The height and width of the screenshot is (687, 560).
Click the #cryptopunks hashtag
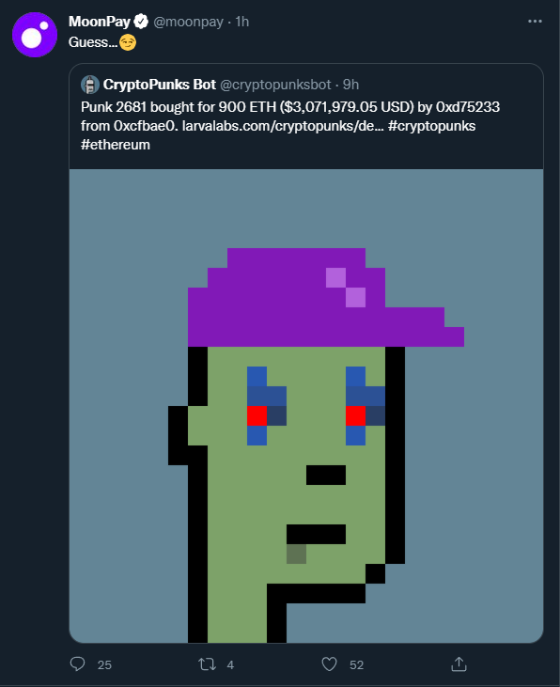431,126
